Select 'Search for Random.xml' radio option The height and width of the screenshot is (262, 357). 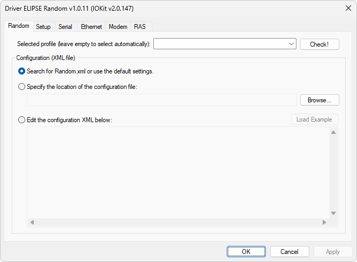click(x=21, y=71)
